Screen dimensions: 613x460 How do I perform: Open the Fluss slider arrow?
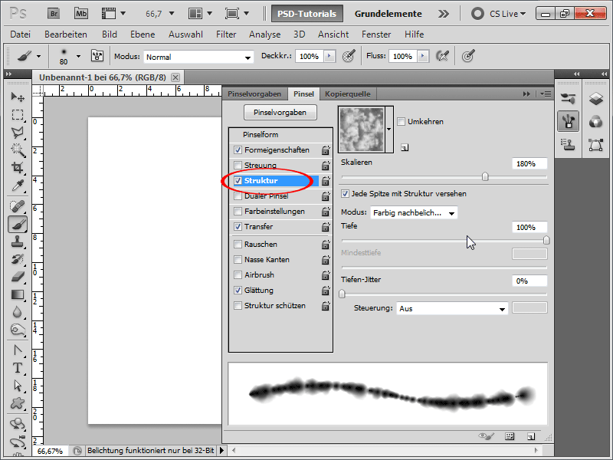423,56
